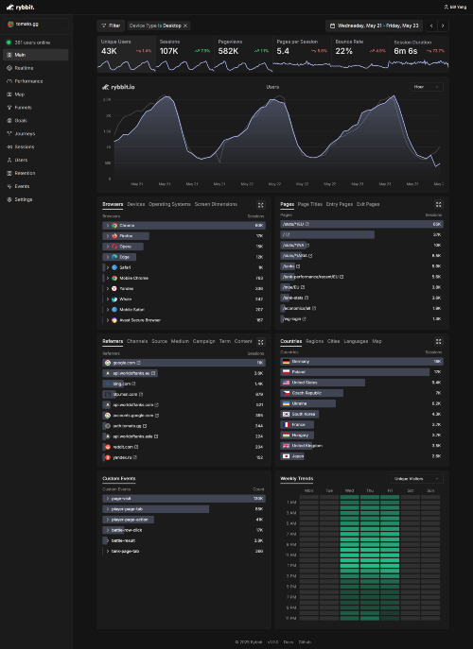The height and width of the screenshot is (649, 473).
Task: Open external link icon beside bing.com
Action: point(134,384)
